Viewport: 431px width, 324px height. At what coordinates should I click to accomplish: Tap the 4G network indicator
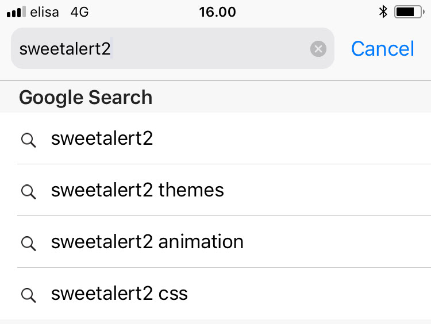click(x=79, y=12)
